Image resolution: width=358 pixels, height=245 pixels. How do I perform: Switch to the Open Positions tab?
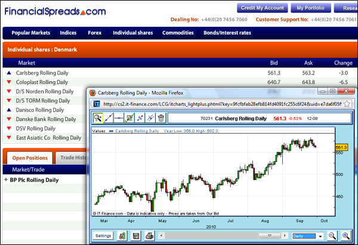(30, 158)
